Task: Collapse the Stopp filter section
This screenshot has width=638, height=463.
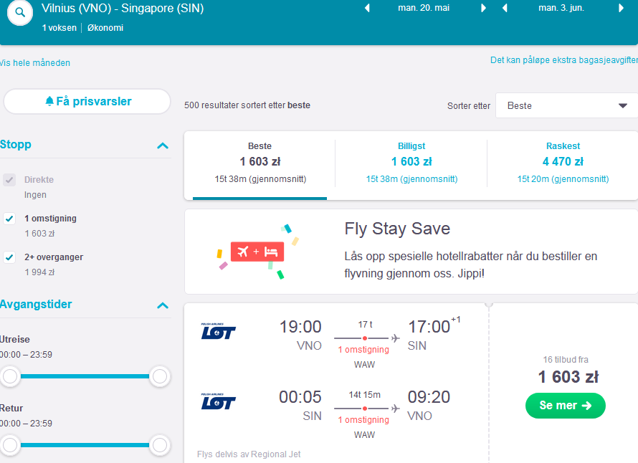Action: click(163, 145)
